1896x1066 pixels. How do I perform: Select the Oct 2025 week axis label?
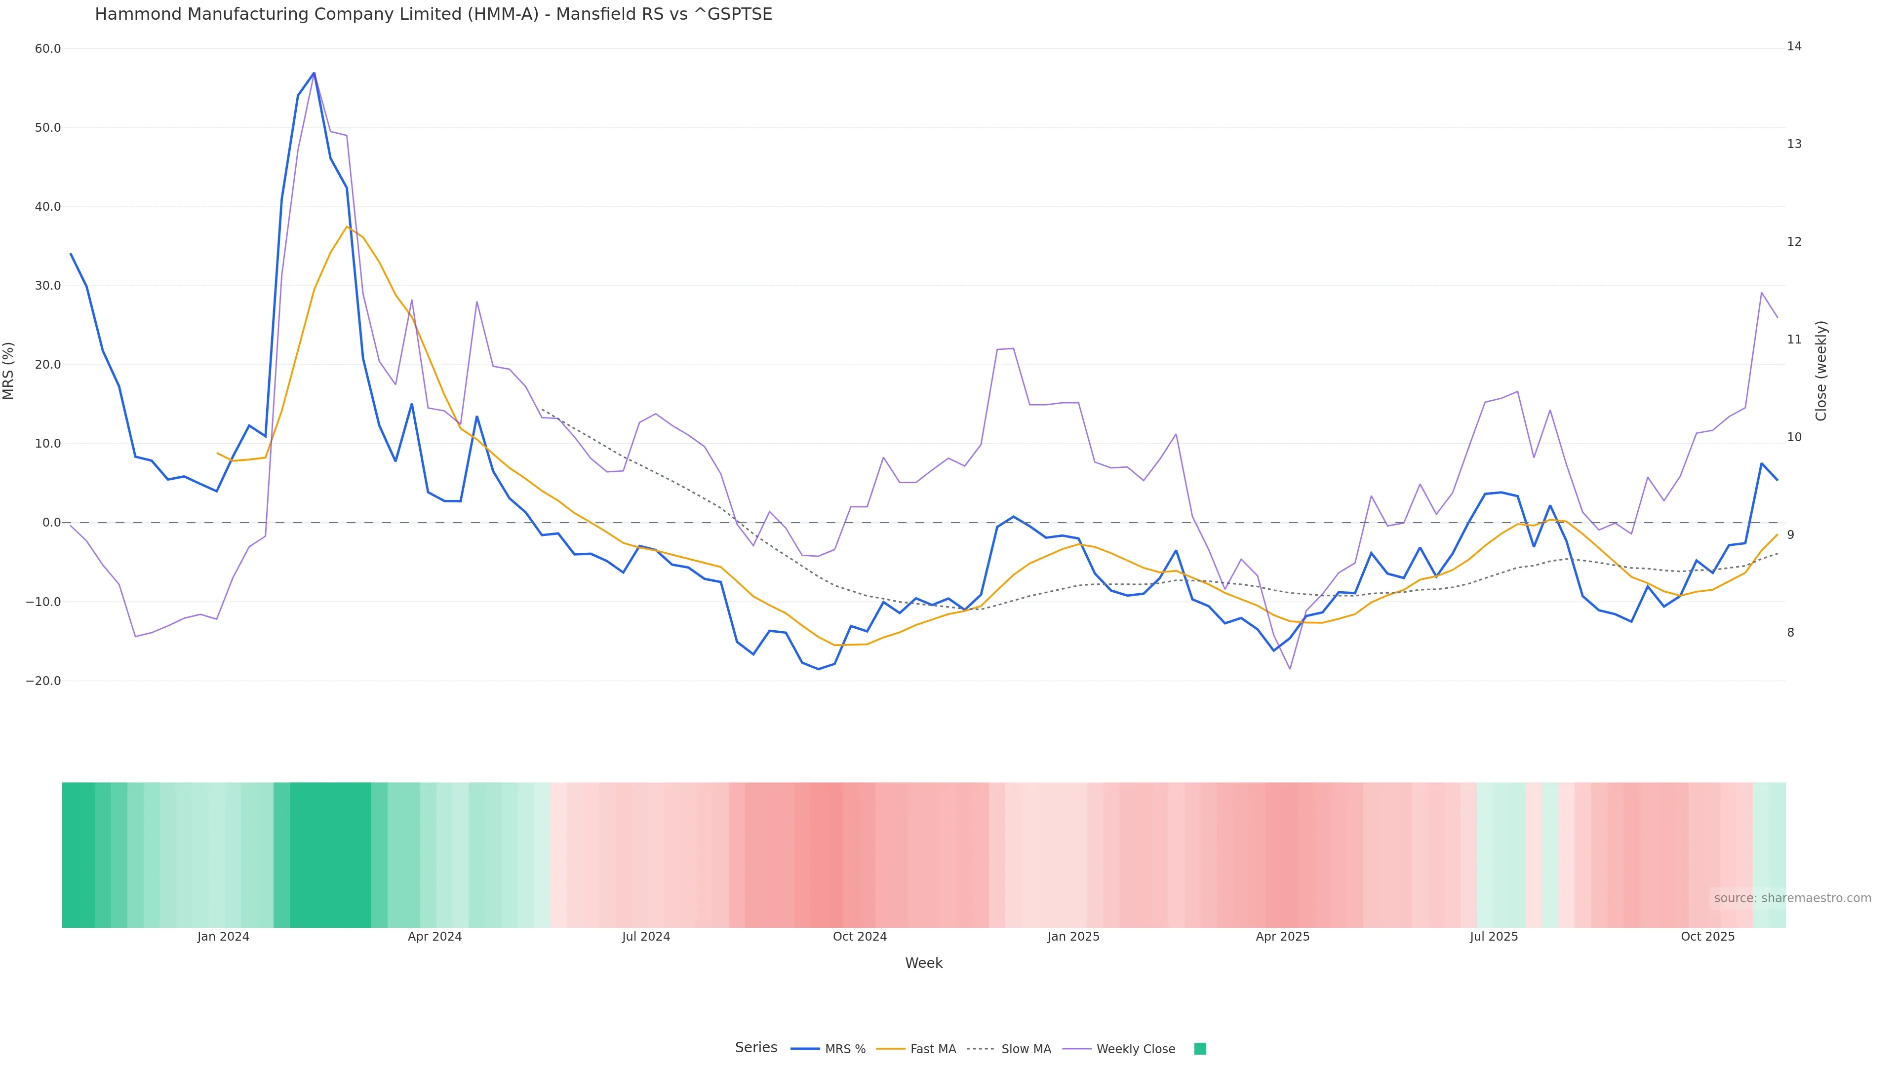coord(1707,937)
